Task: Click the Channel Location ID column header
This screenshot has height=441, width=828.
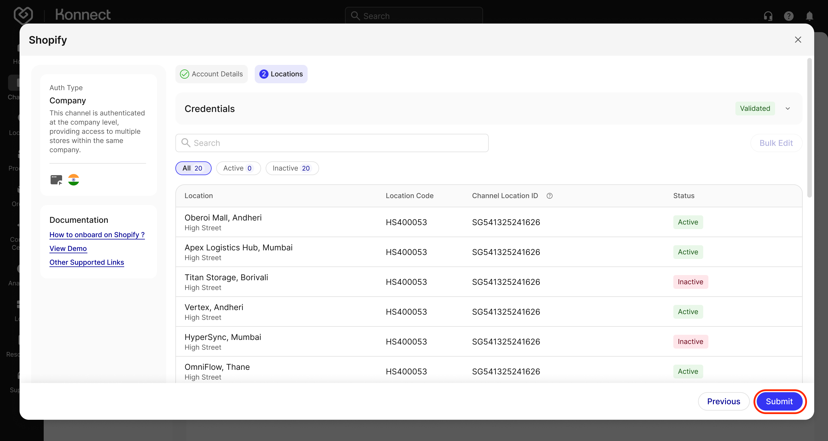Action: point(505,196)
